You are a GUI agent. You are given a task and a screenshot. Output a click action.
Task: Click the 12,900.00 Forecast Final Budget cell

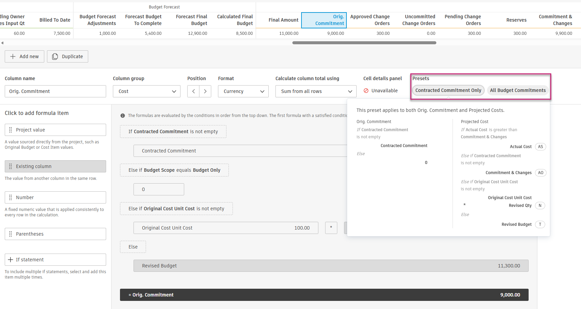point(187,33)
